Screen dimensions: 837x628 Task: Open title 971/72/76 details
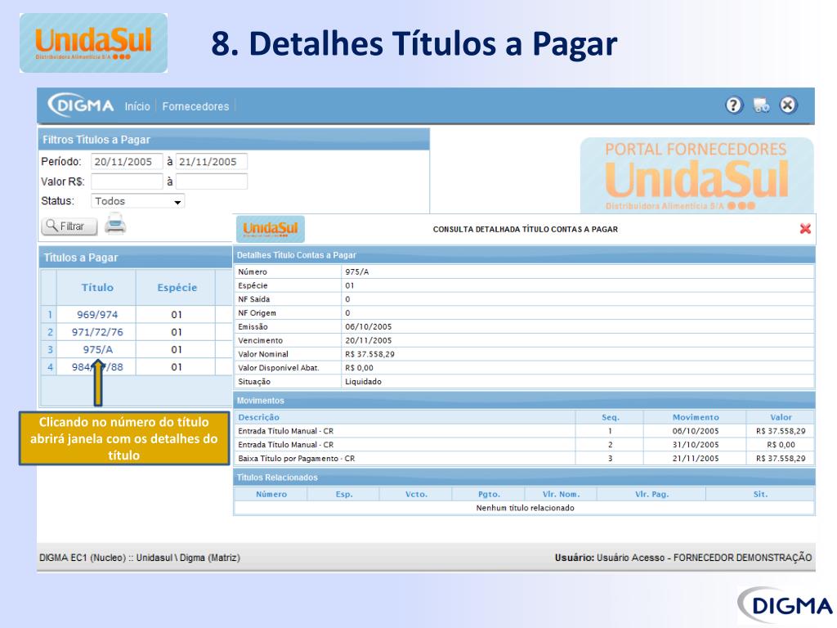pos(97,332)
